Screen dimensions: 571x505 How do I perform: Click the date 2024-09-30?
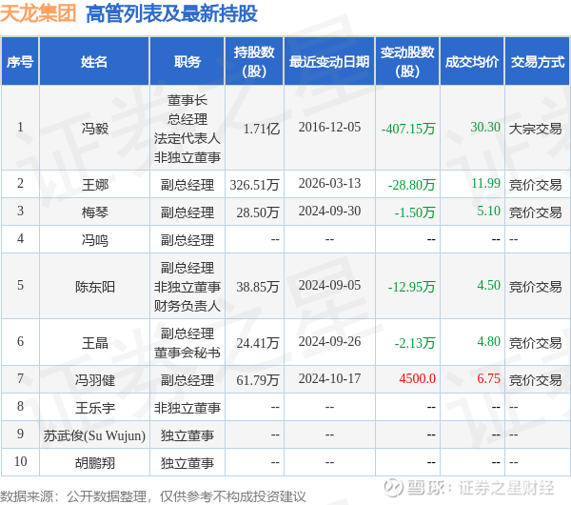point(329,212)
